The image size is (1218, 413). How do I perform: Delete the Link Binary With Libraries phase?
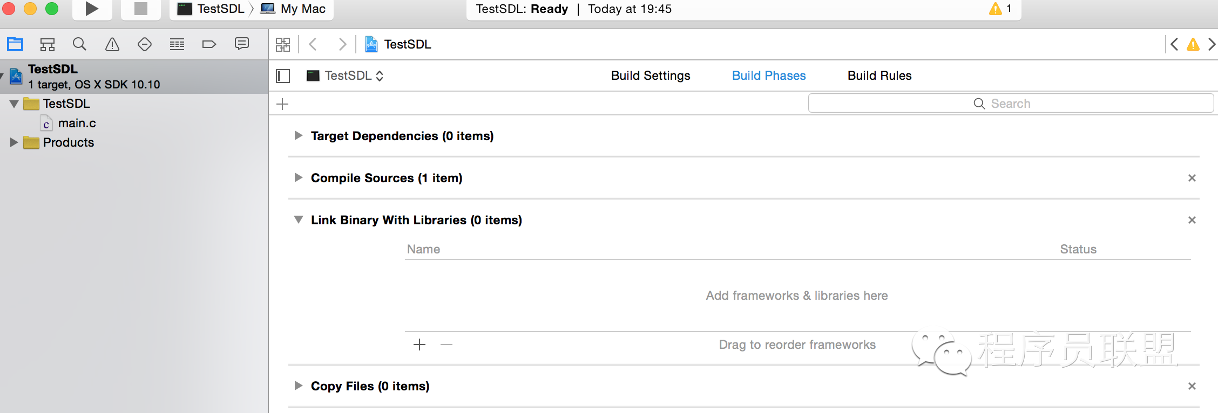(1192, 220)
